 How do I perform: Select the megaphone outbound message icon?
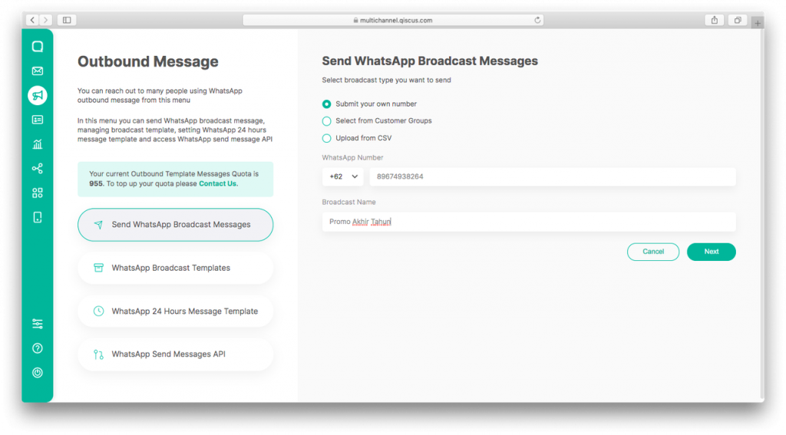[x=38, y=95]
